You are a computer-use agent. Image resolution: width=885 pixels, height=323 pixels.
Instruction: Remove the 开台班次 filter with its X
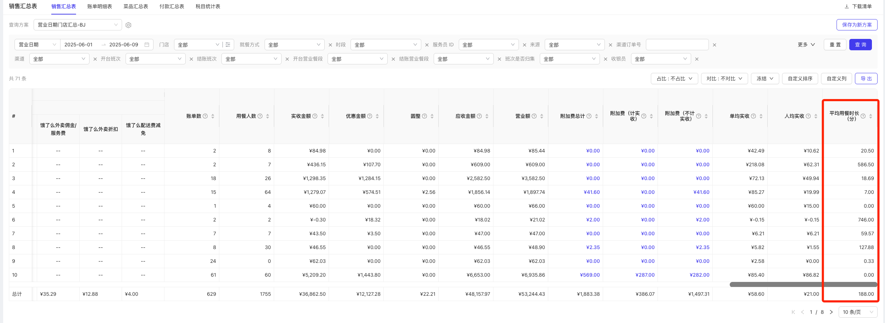(191, 59)
